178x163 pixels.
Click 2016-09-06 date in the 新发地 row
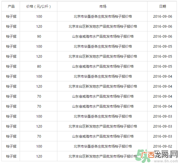coord(163,27)
